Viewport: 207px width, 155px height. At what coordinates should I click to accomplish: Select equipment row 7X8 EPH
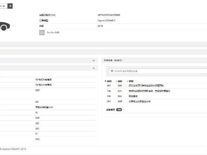click(156, 91)
